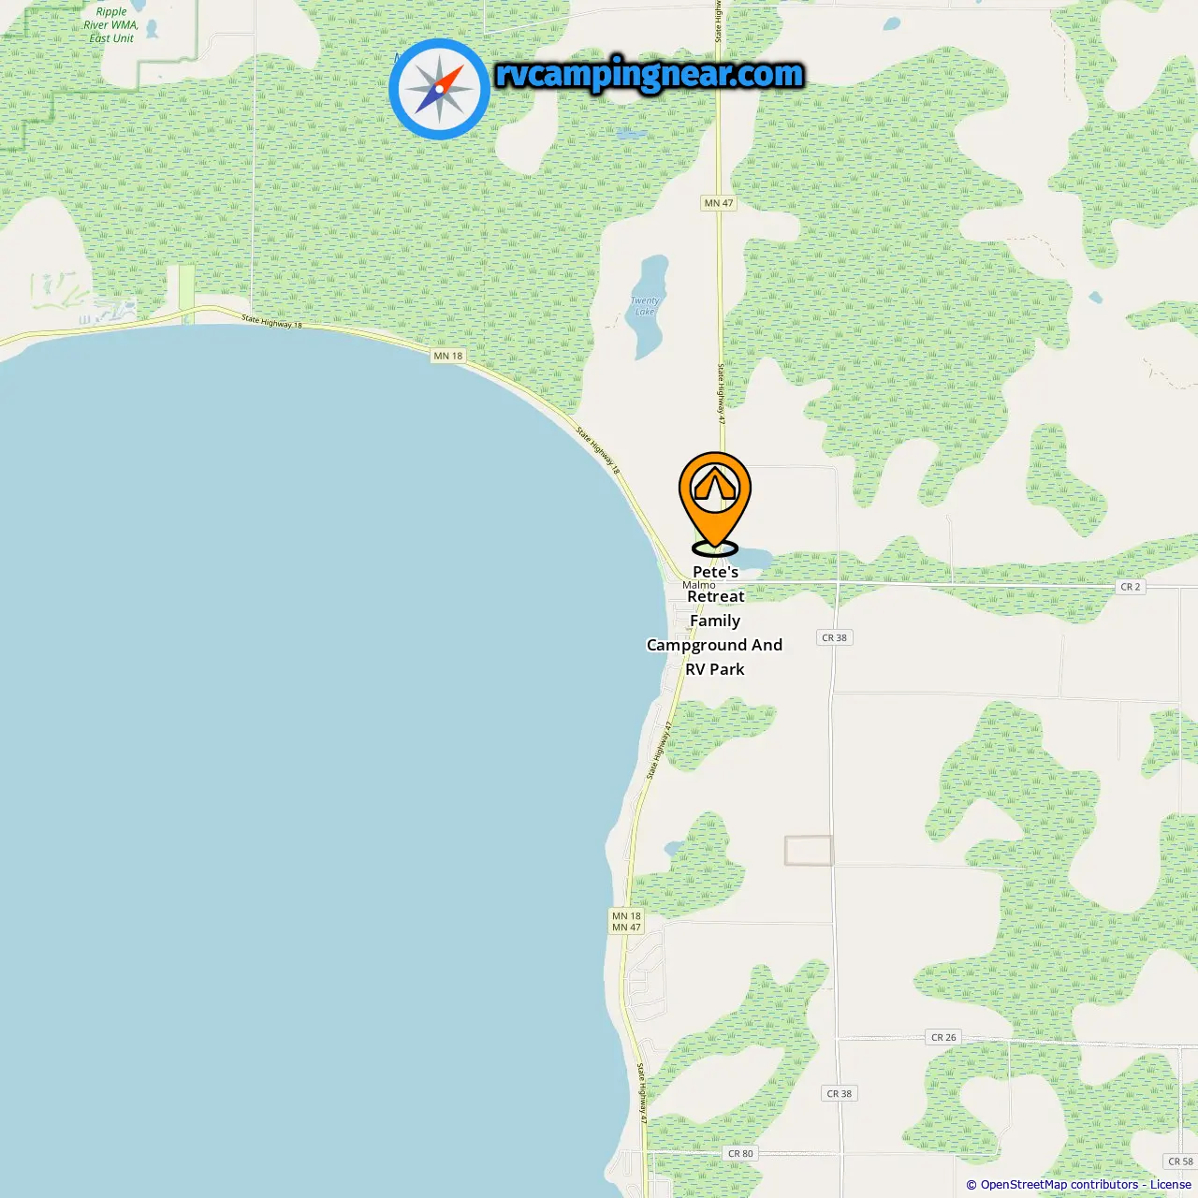Click the CR 80 road shield
Image resolution: width=1198 pixels, height=1198 pixels.
tap(740, 1153)
